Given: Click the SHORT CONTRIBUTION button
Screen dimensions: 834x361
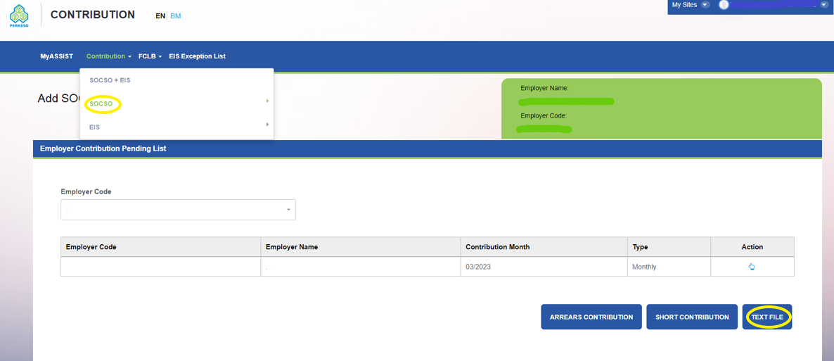Looking at the screenshot, I should (692, 317).
